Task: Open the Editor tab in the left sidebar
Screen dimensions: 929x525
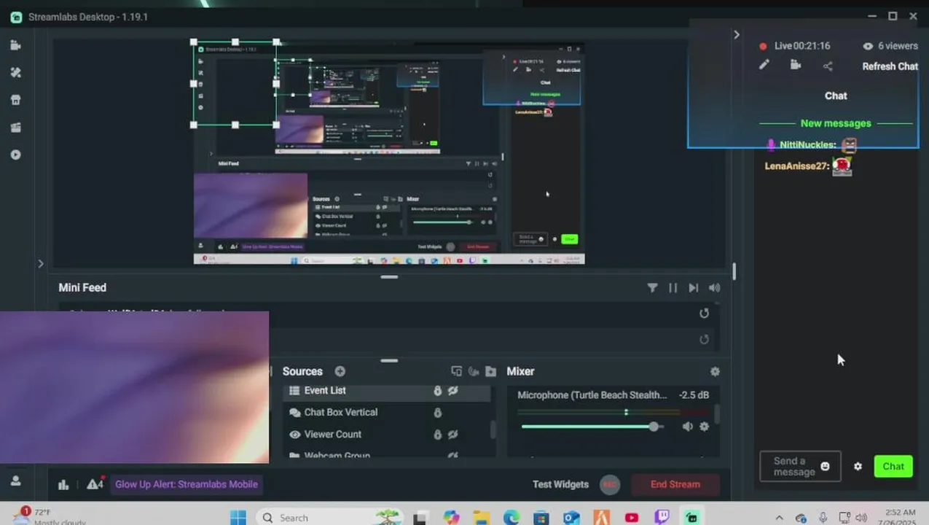Action: click(15, 45)
